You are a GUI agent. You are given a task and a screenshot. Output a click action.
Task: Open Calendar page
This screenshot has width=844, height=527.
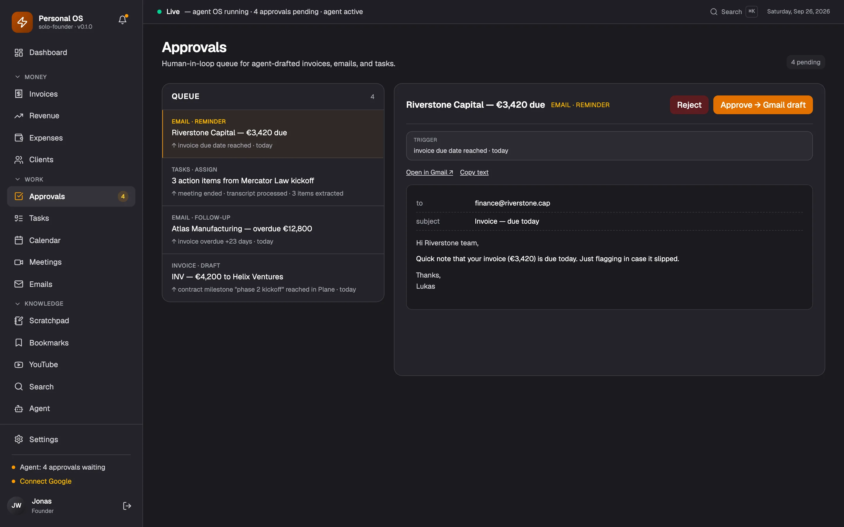(x=71, y=240)
